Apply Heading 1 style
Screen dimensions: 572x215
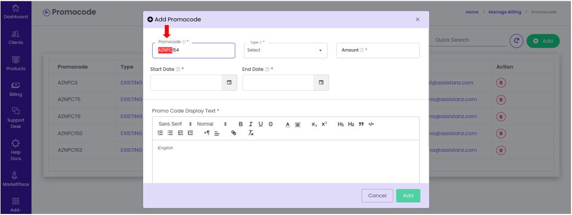341,124
